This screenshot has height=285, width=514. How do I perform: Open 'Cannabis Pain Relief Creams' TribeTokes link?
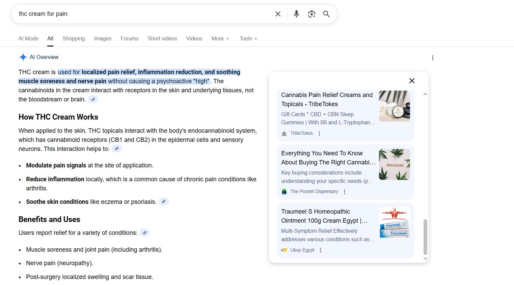326,99
